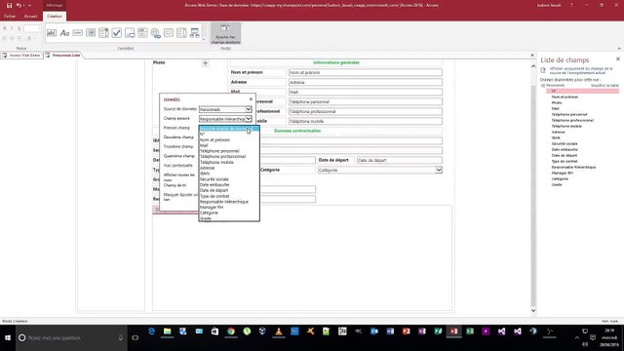Select the Personnels Liste document tab
This screenshot has height=351, width=624.
click(x=62, y=56)
